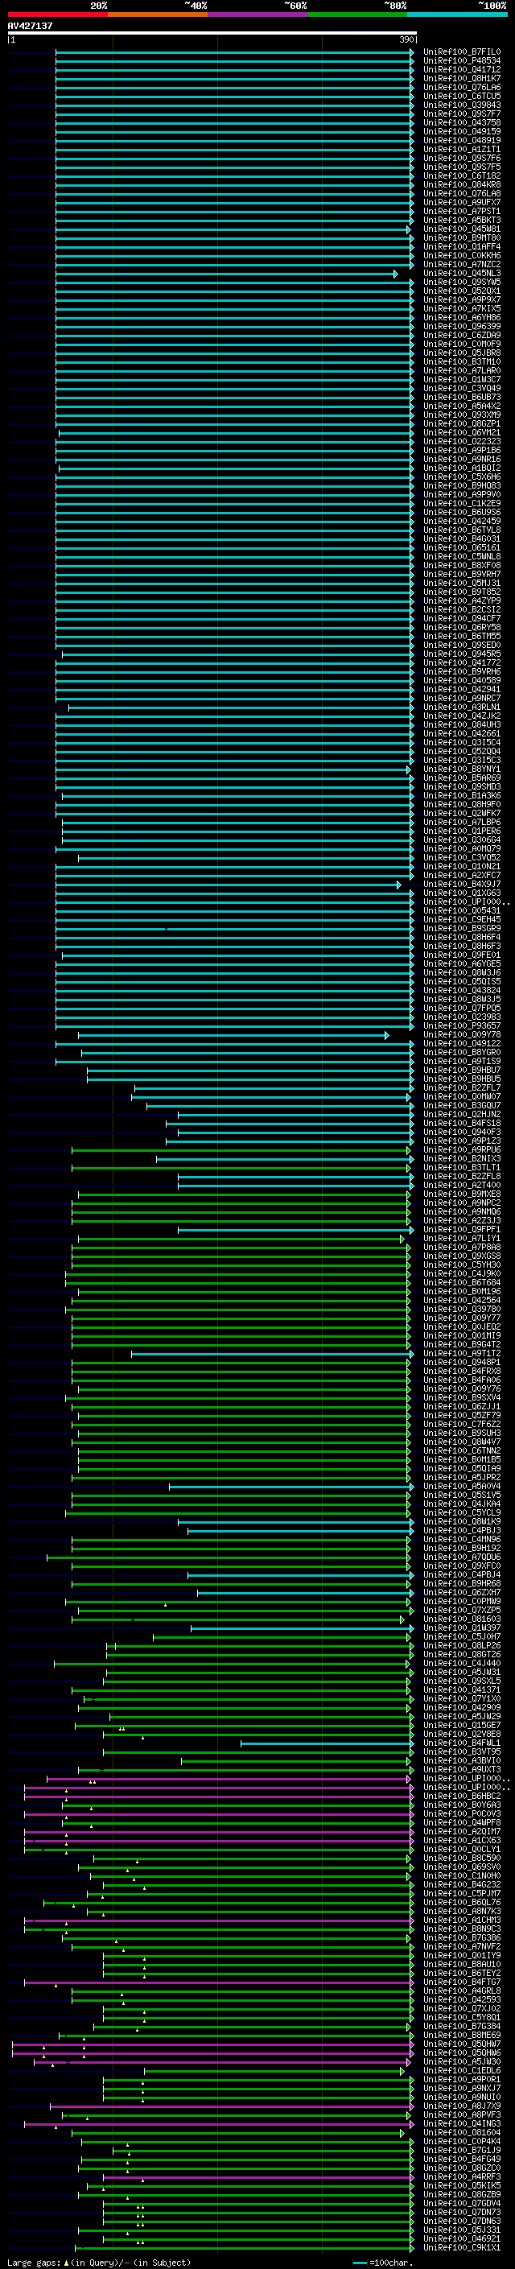
Task: Click UniRef100_O49122 label
Action: [x=461, y=1044]
